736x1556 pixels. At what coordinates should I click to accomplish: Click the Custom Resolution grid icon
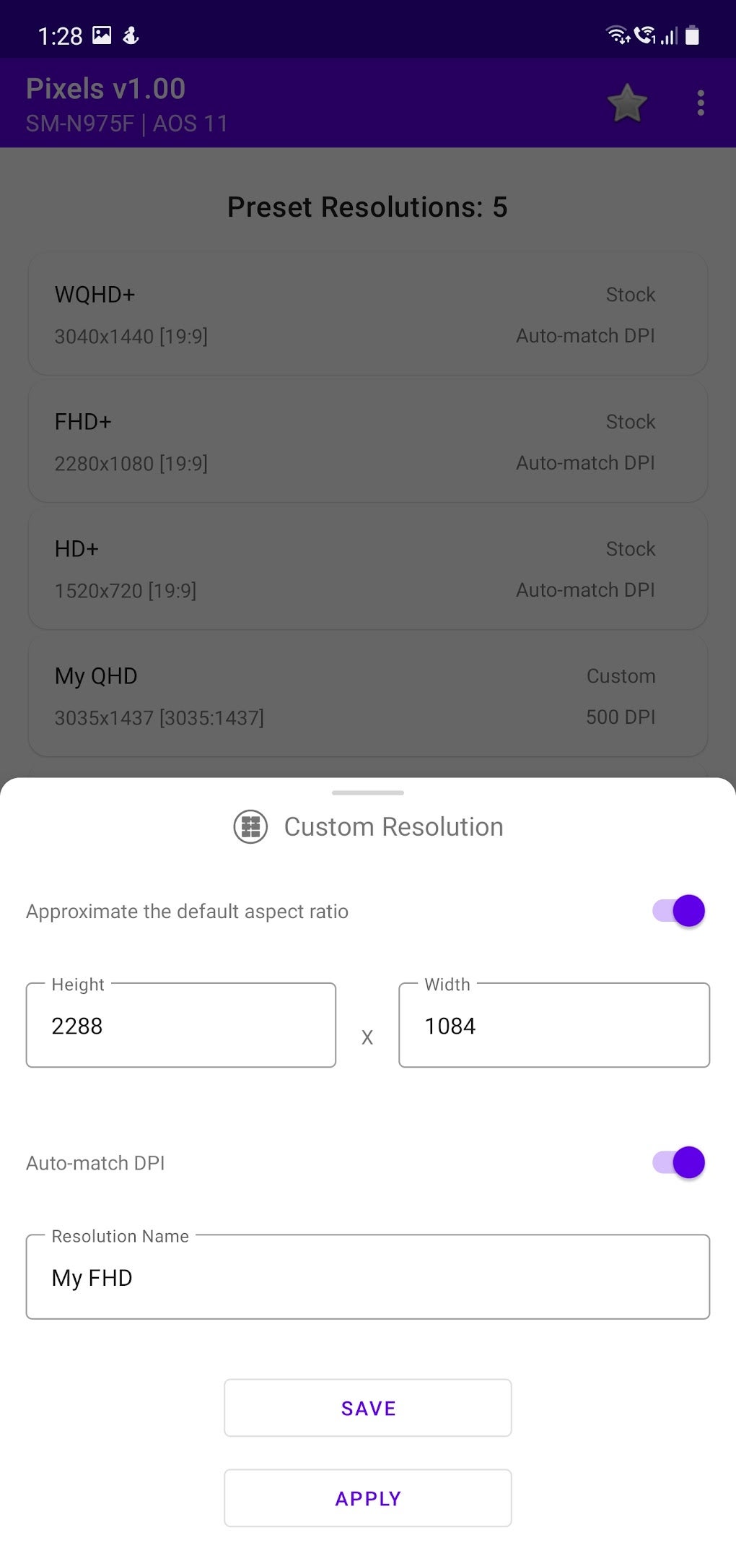pyautogui.click(x=250, y=826)
